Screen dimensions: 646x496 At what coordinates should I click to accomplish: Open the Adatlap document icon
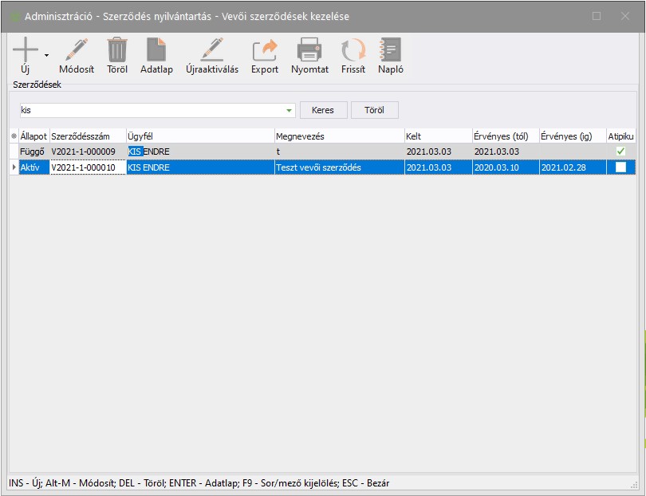click(x=156, y=51)
